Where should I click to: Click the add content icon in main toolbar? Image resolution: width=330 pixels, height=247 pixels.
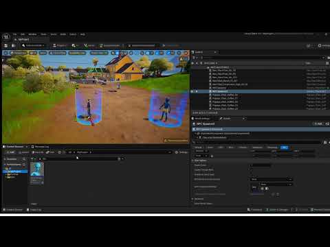(x=74, y=46)
